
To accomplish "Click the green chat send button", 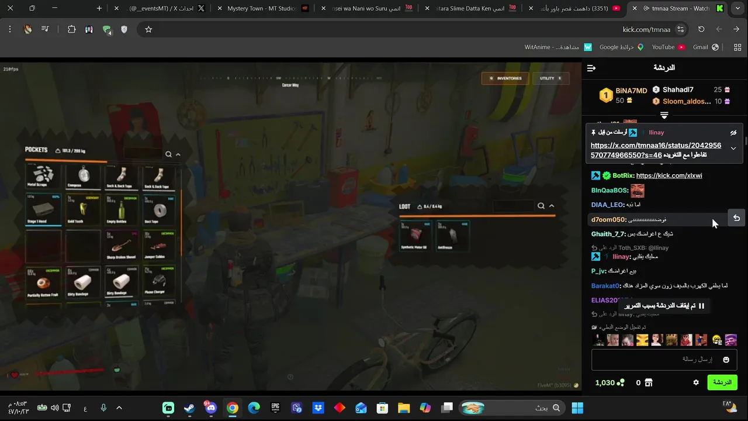I will click(x=722, y=382).
